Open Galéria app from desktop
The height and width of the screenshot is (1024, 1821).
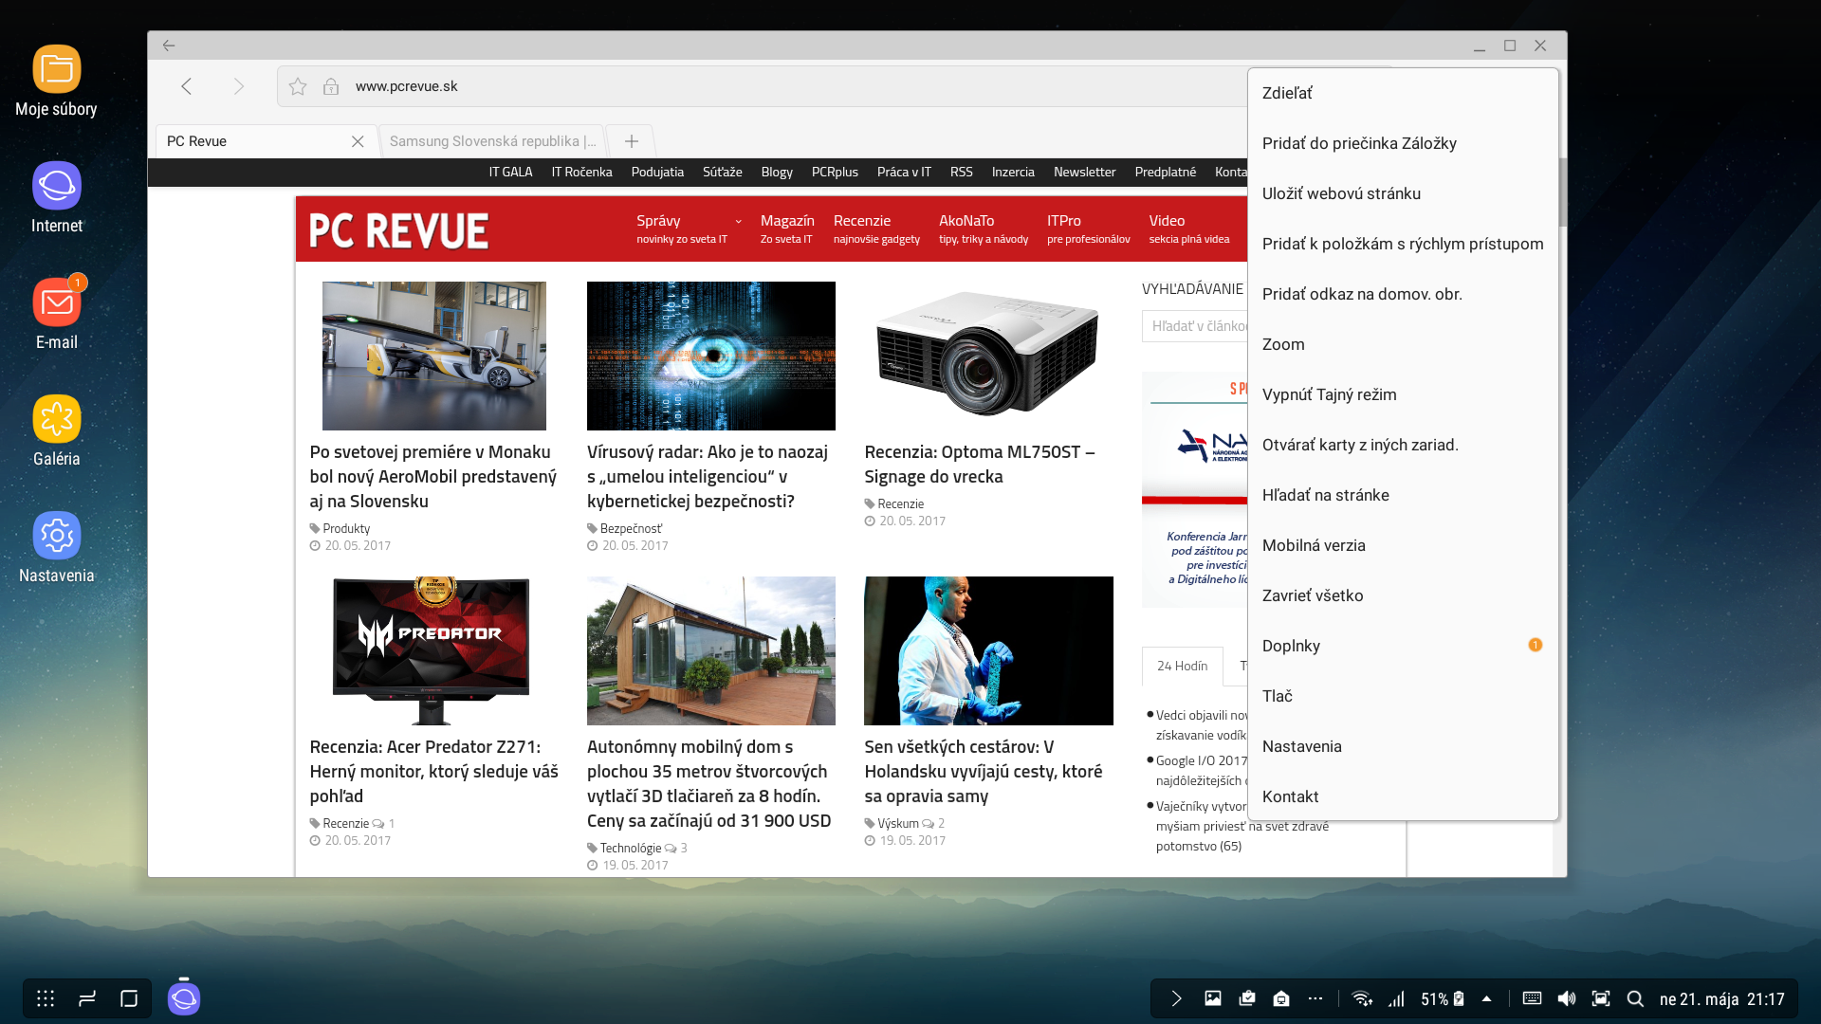click(57, 419)
